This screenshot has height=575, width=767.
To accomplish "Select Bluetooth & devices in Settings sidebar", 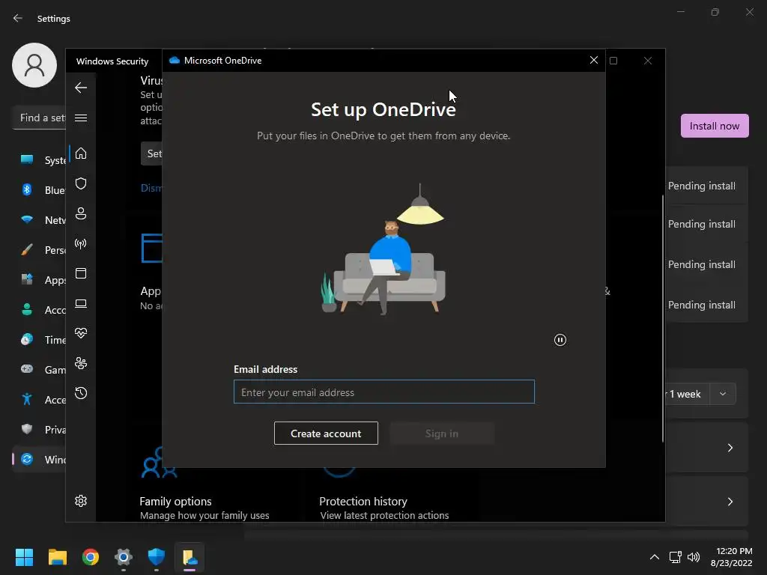I will (x=40, y=189).
